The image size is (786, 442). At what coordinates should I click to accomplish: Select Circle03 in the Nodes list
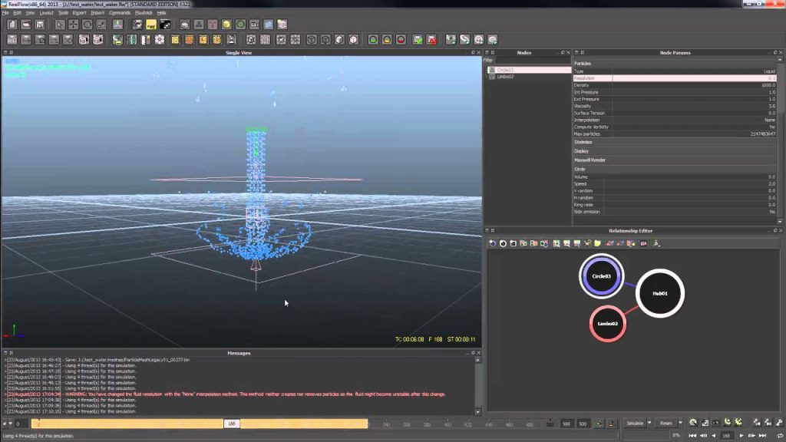(x=529, y=70)
